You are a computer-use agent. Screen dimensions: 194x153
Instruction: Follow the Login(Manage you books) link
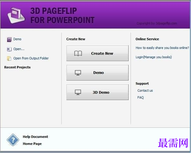click(x=154, y=57)
